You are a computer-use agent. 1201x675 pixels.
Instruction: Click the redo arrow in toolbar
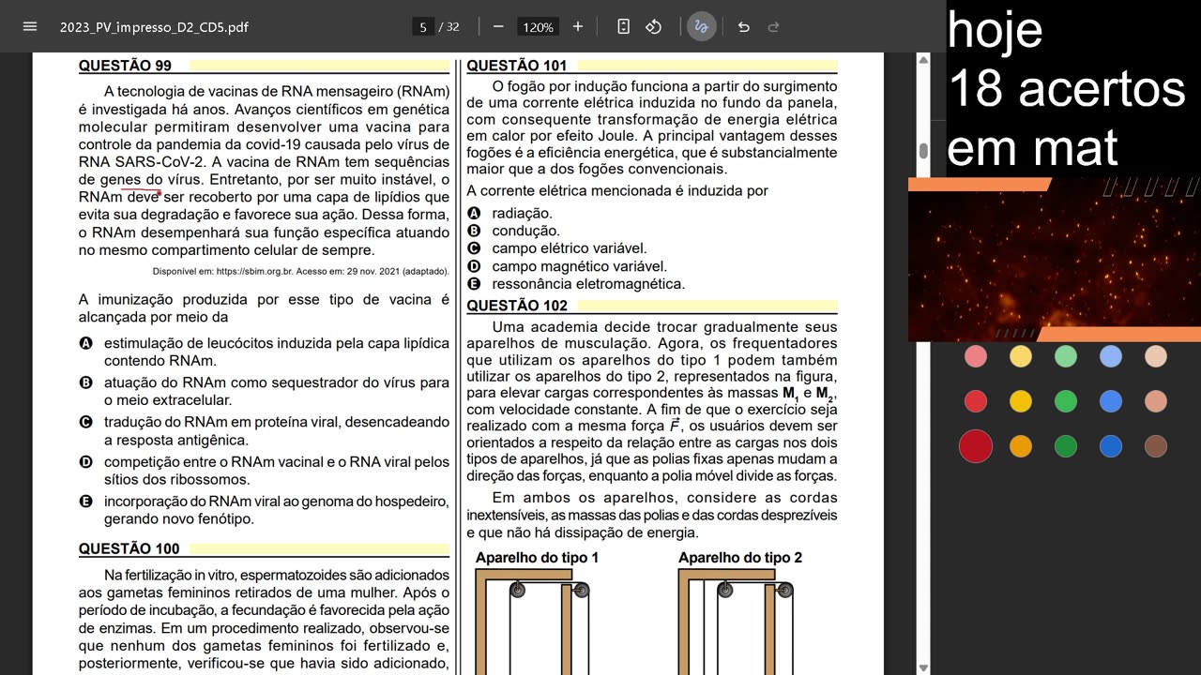(774, 26)
